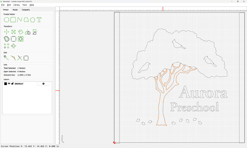This screenshot has width=247, height=148.
Task: Switch to the Model tab
Action: point(15,10)
